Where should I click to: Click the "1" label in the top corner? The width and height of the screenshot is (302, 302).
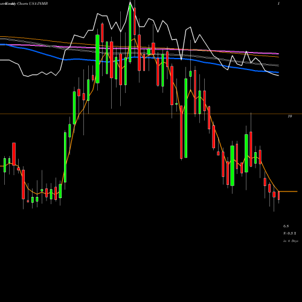(x=278, y=4)
